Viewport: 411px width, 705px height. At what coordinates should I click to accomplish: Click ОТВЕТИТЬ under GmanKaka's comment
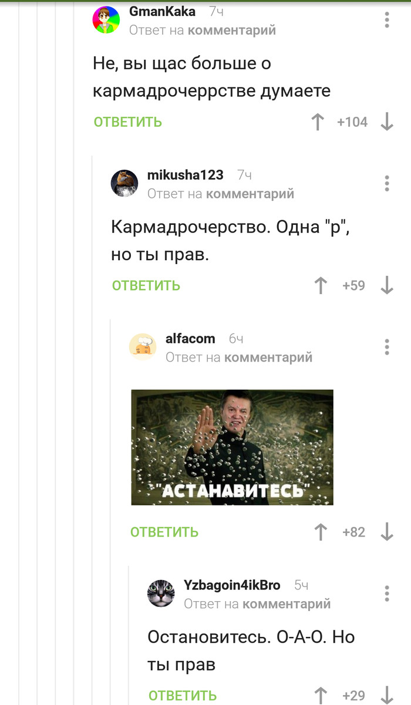[128, 122]
